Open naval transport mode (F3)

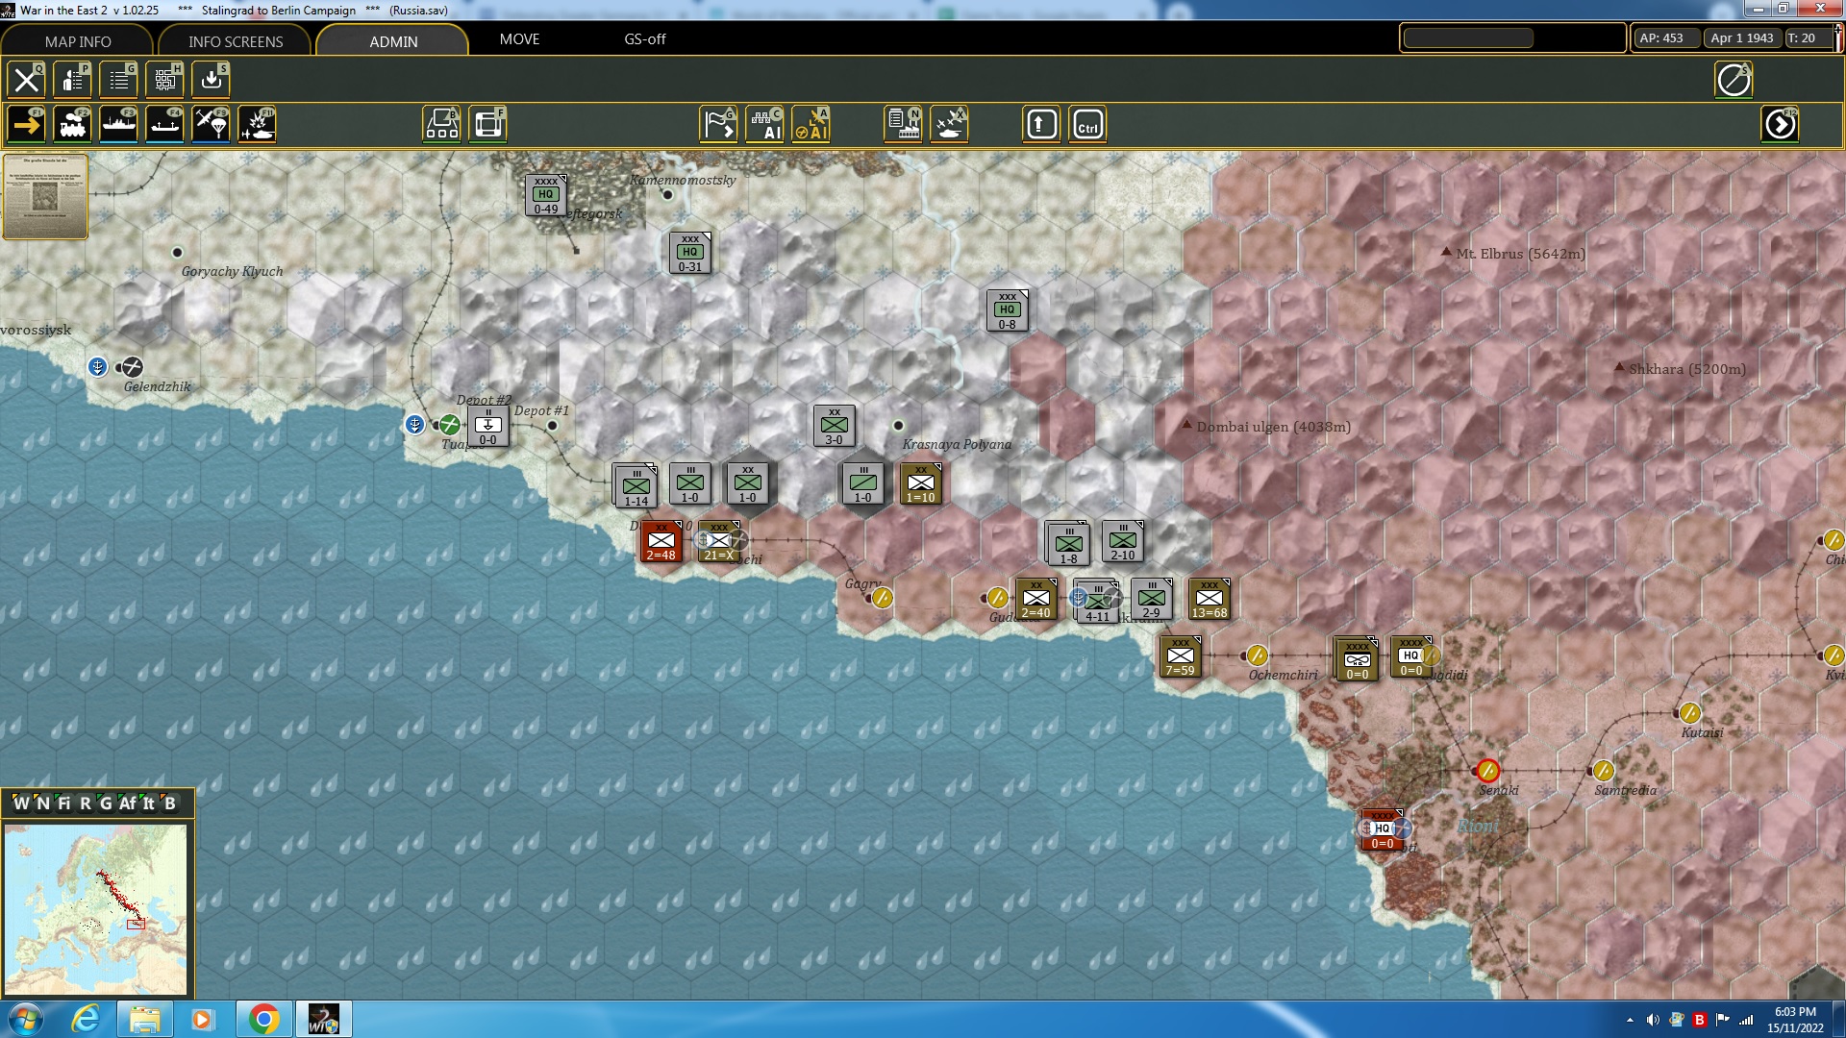(x=119, y=123)
